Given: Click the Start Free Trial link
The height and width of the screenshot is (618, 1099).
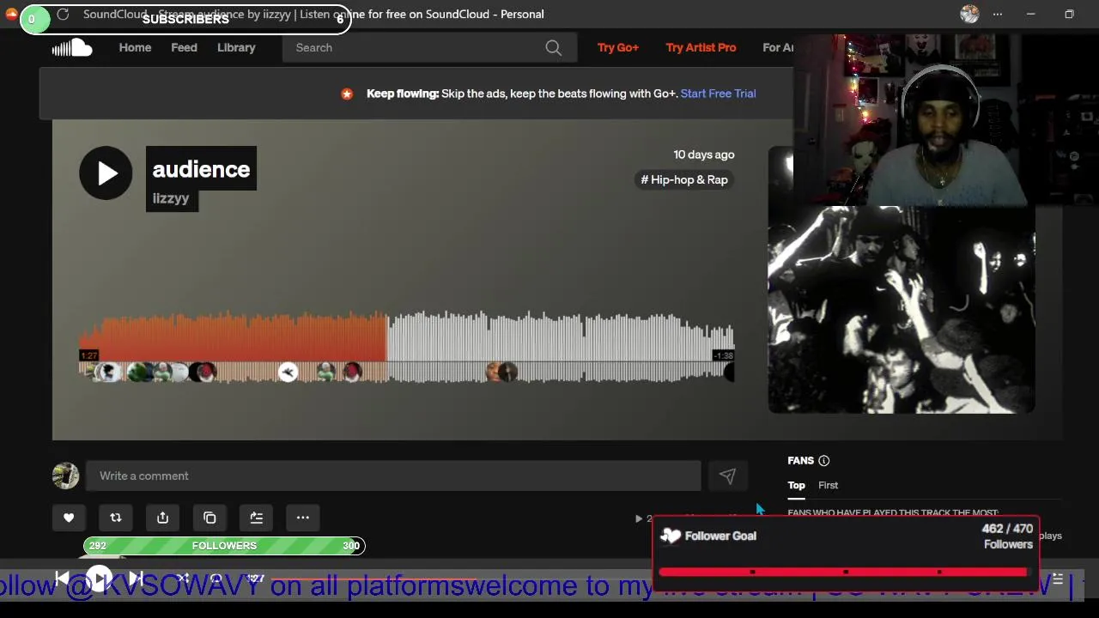Looking at the screenshot, I should (x=718, y=94).
